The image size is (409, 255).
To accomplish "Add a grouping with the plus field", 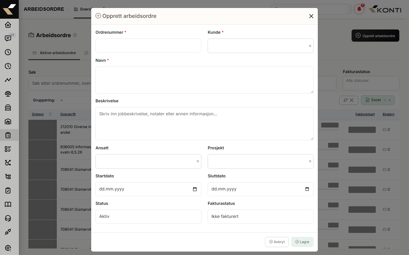I will (x=74, y=100).
